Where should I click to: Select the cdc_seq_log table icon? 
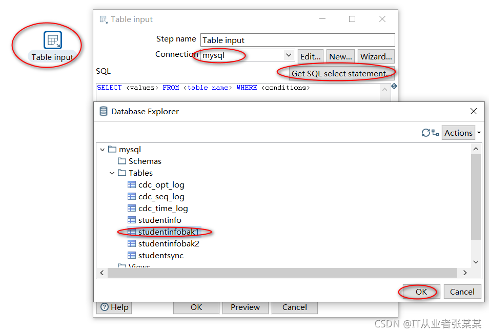point(132,197)
